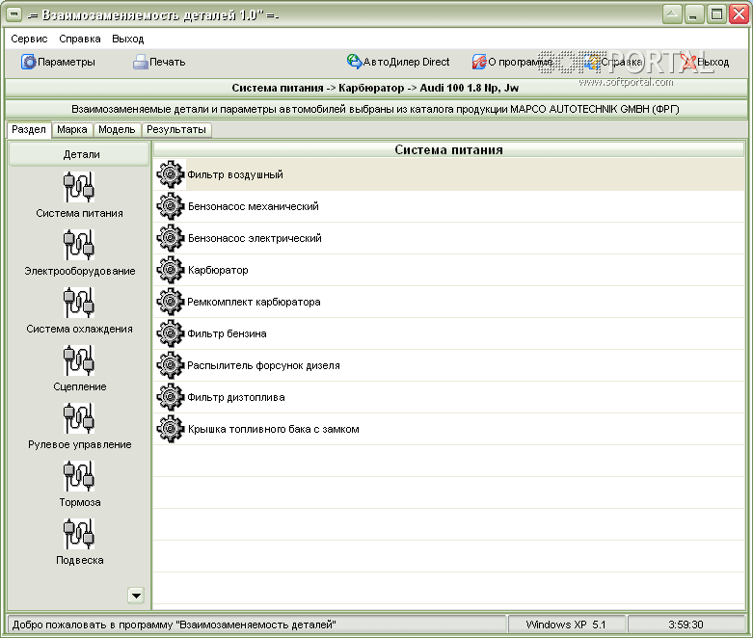
Task: Click the Печать printer icon
Action: pos(140,62)
